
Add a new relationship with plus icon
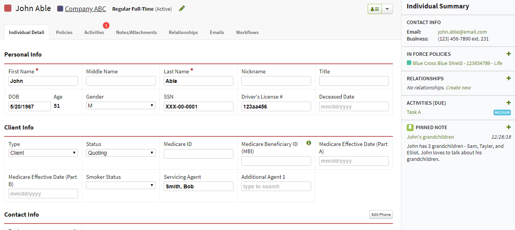coord(508,78)
